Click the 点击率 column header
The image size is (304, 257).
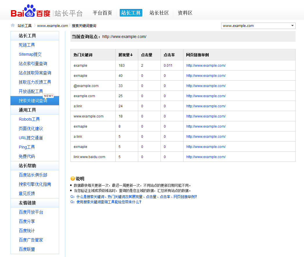(x=169, y=55)
